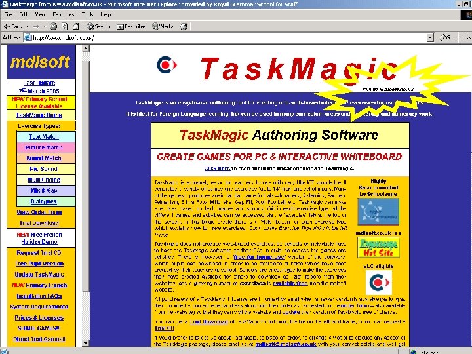
Task: Click the eLC eligible logo image
Action: pyautogui.click(x=379, y=283)
